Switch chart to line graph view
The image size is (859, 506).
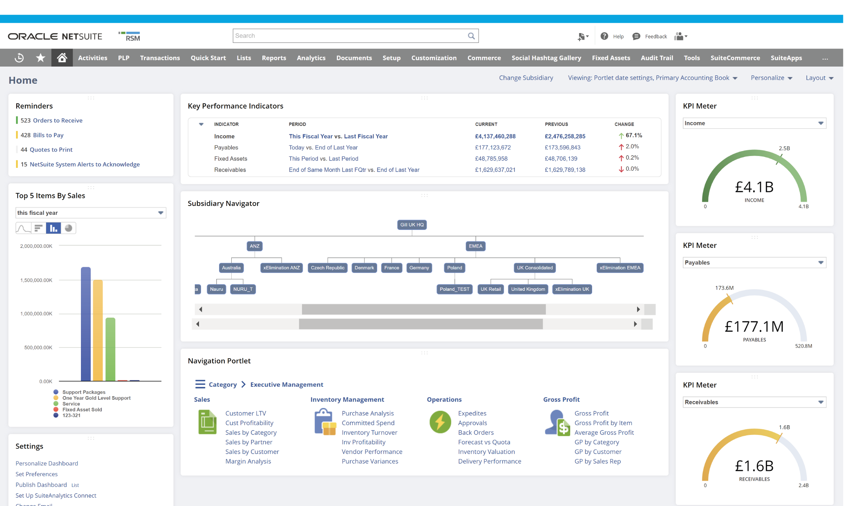point(23,228)
